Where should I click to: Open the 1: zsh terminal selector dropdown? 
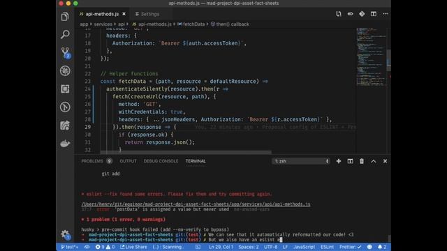click(x=301, y=161)
